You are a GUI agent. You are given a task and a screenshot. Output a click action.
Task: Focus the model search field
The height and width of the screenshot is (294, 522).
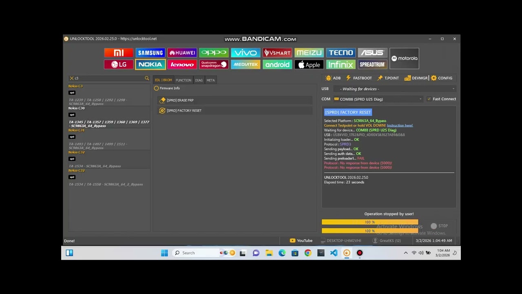pyautogui.click(x=109, y=78)
